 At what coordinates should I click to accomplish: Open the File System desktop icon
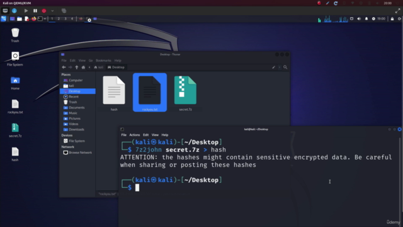15,59
